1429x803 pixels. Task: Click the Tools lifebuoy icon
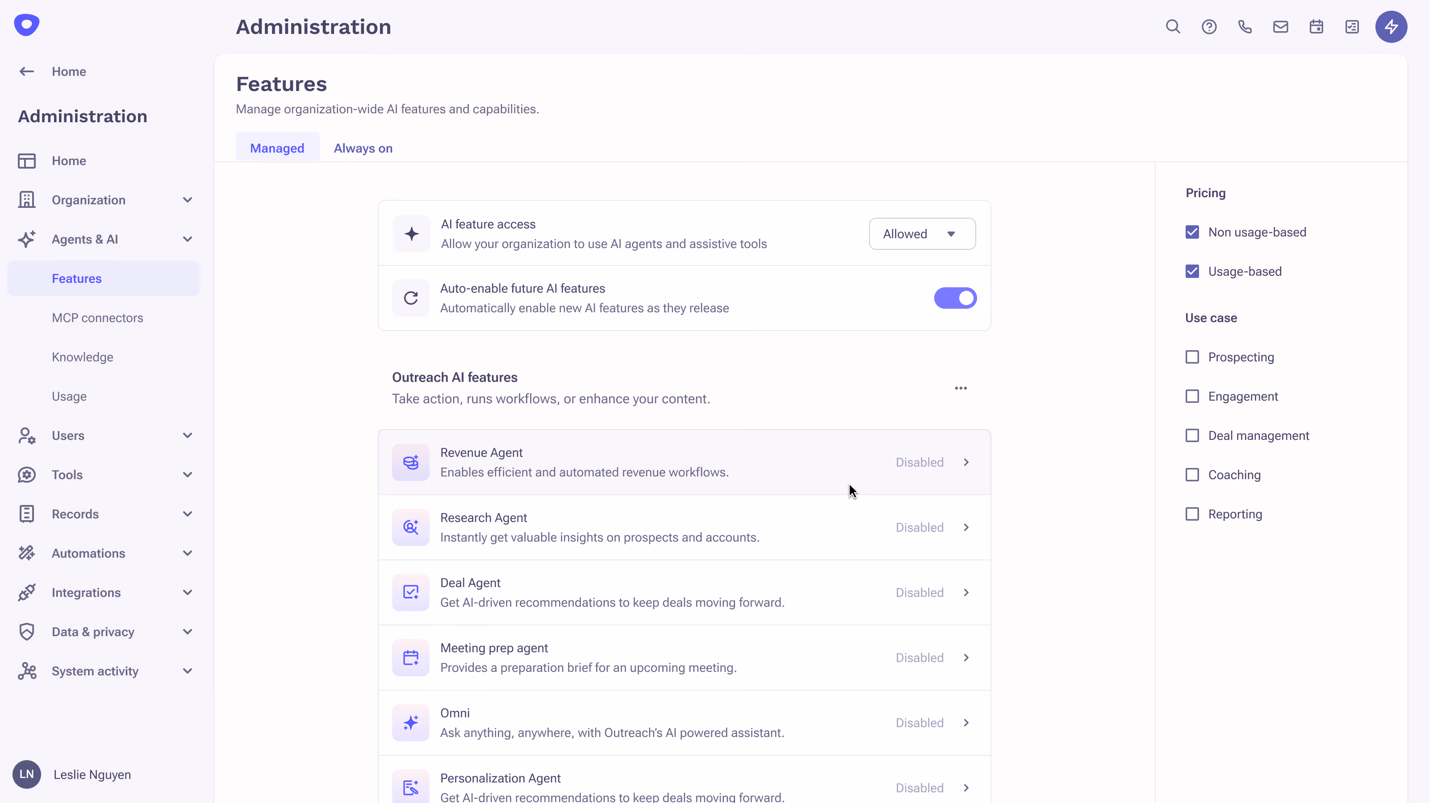tap(27, 475)
